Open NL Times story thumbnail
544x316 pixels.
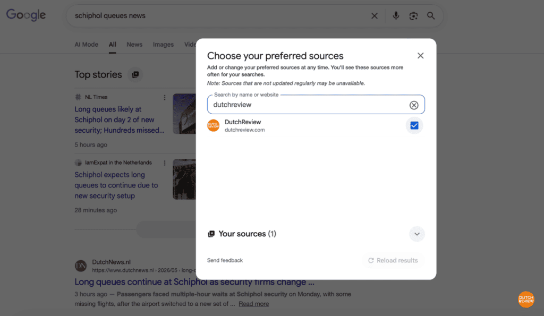point(184,114)
